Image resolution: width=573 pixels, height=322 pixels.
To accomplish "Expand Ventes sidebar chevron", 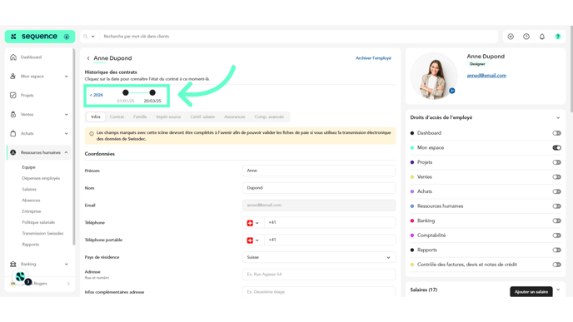I will [x=66, y=114].
